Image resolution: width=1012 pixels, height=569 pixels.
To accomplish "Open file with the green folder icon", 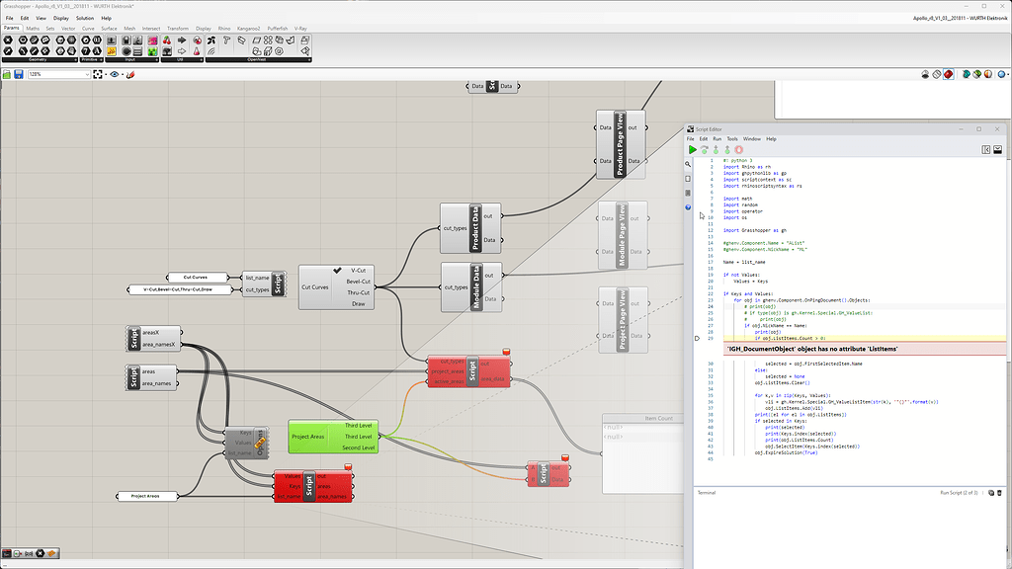I will 6,74.
